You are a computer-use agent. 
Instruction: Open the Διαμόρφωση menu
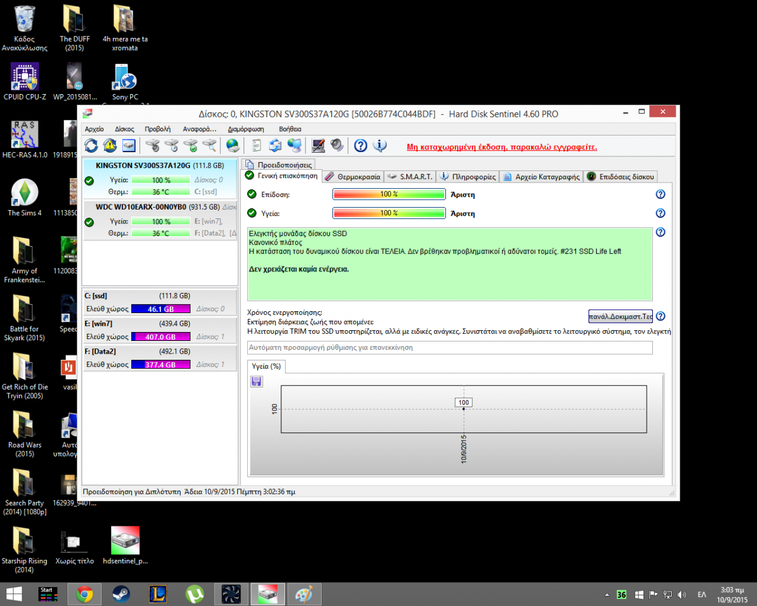pos(245,129)
